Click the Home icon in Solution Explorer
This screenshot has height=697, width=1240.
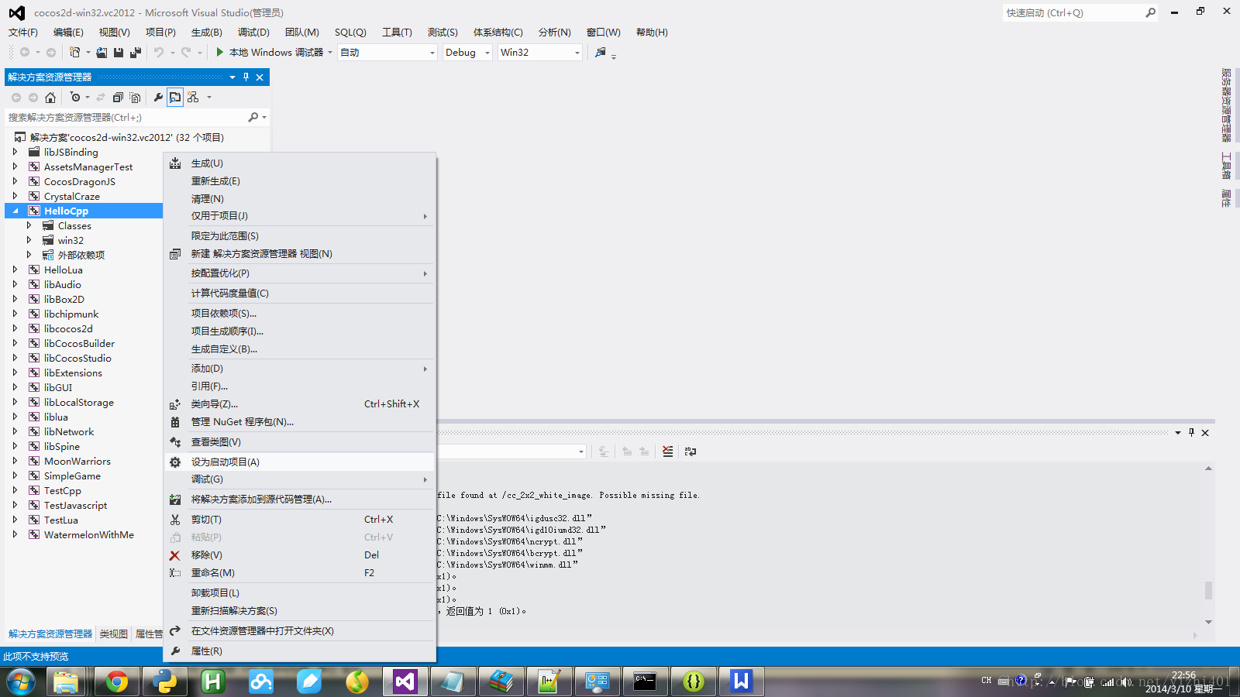[x=50, y=98]
